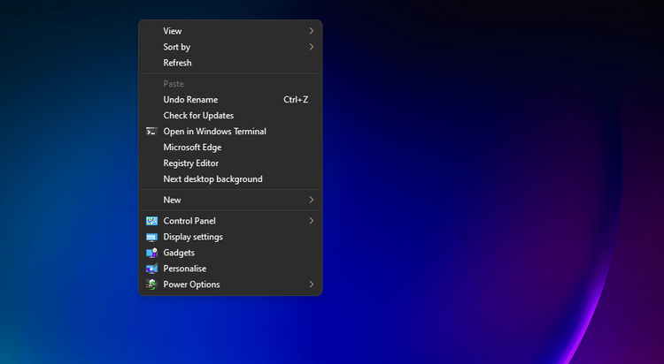Select Personalise from the menu
Image resolution: width=664 pixels, height=364 pixels.
pos(230,269)
